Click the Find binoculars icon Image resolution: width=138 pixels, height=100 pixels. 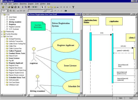(19, 7)
